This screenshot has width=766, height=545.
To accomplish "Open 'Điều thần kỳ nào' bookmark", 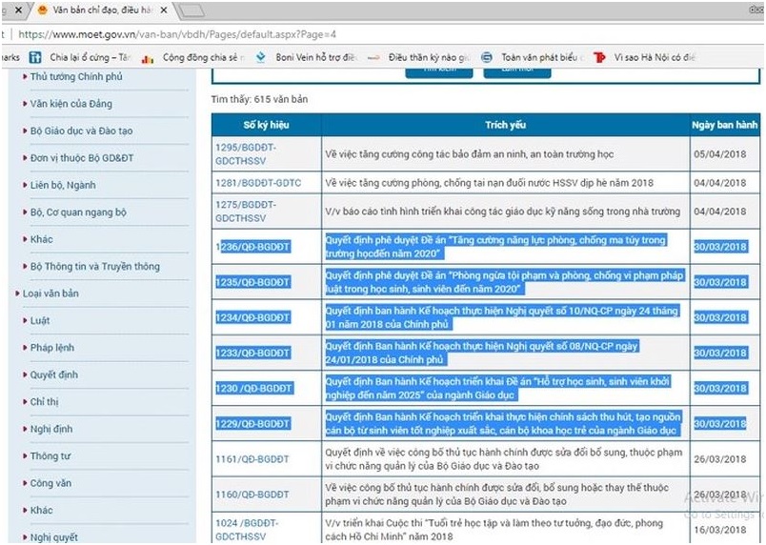I will 419,57.
